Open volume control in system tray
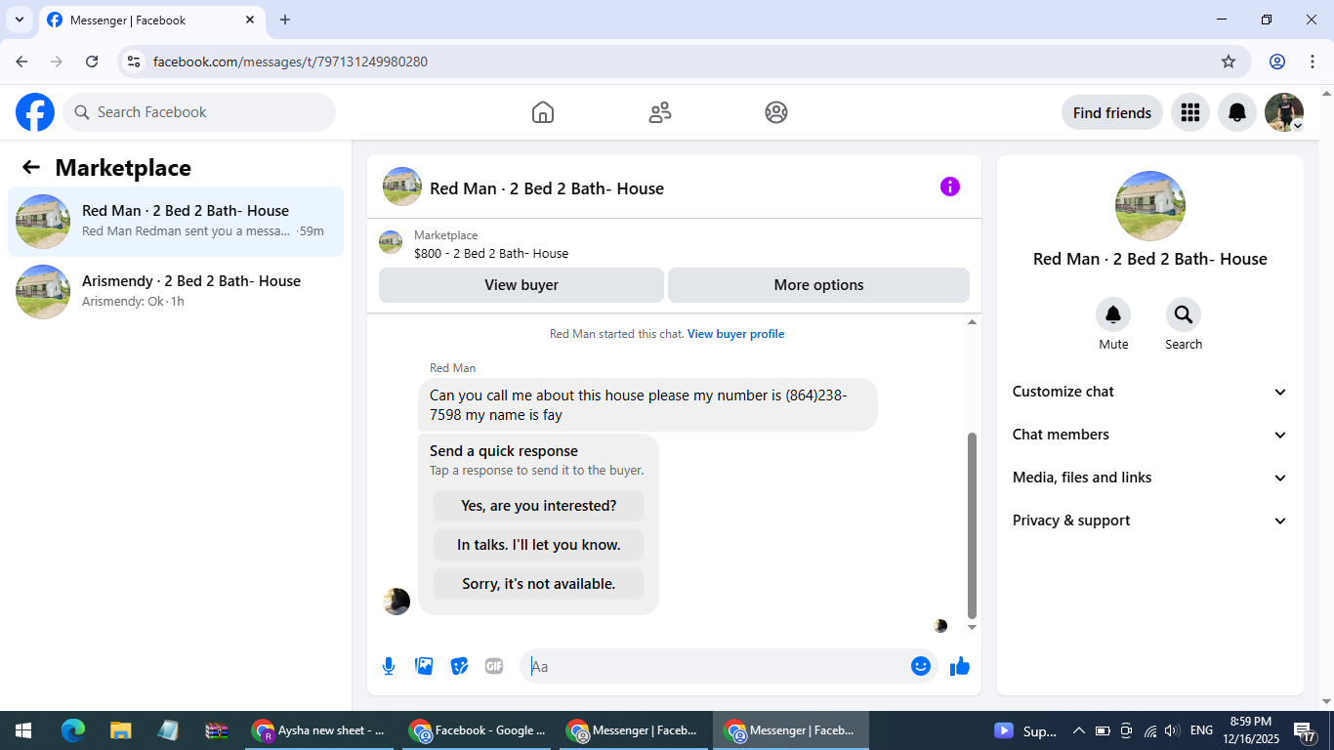Viewport: 1334px width, 750px height. [1172, 730]
